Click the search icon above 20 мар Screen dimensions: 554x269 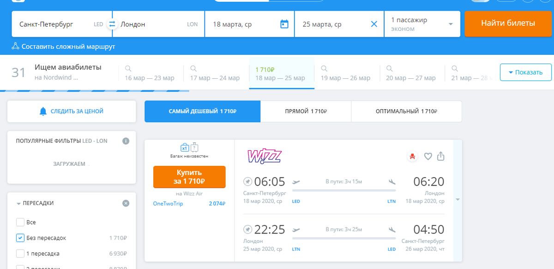click(x=389, y=68)
